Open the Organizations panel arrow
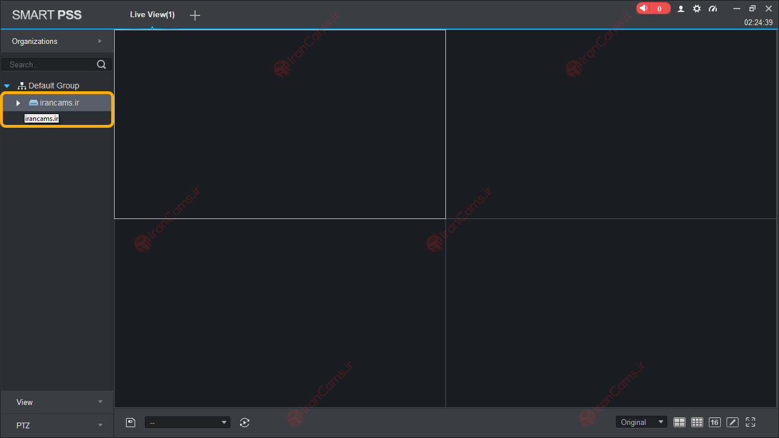The image size is (779, 438). coord(100,41)
